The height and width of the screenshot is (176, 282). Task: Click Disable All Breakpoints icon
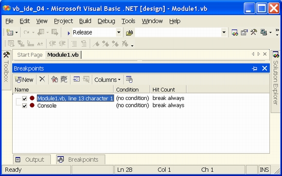(64, 79)
